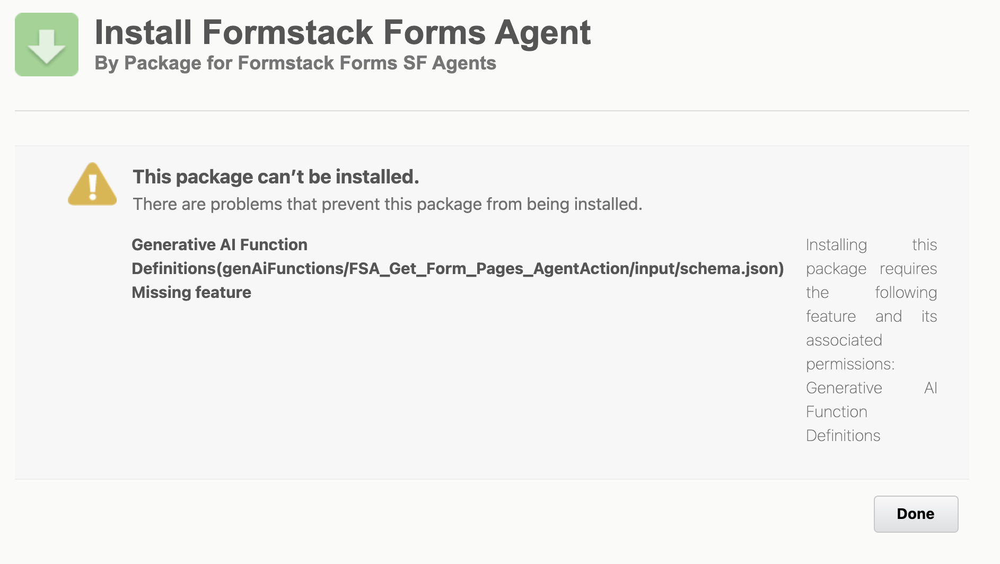Click the light Generative text in right column
Viewport: 1000px width, 564px height.
(844, 388)
